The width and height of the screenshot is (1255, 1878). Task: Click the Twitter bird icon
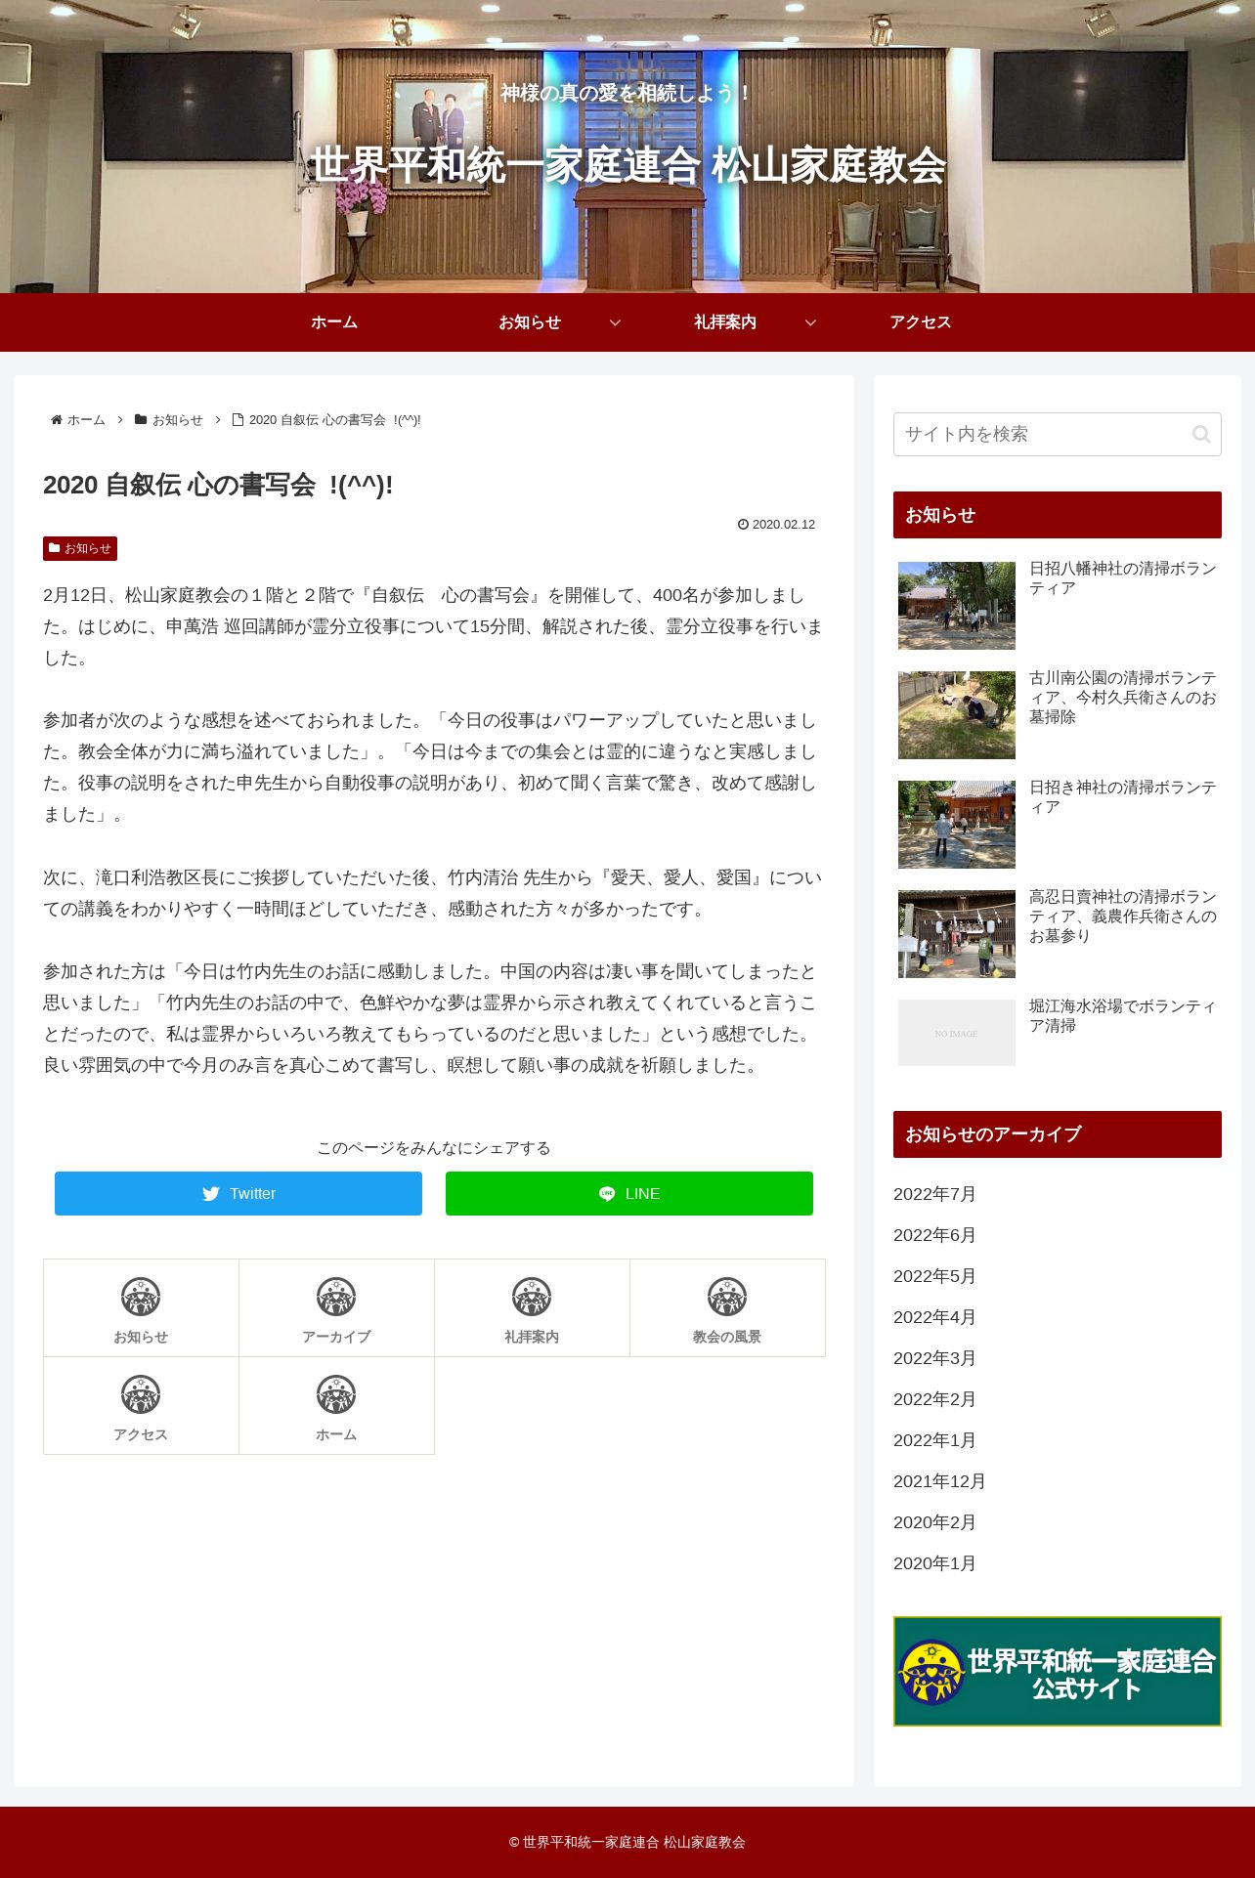click(210, 1194)
